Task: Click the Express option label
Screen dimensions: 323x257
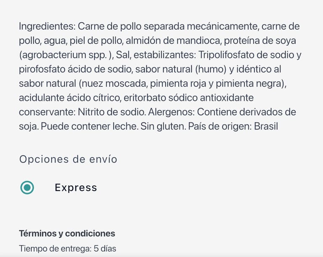Action: click(76, 188)
